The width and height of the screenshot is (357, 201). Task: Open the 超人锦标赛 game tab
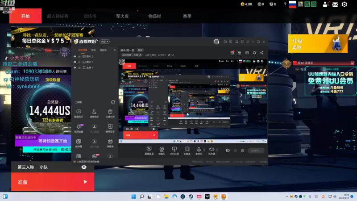coord(58,16)
